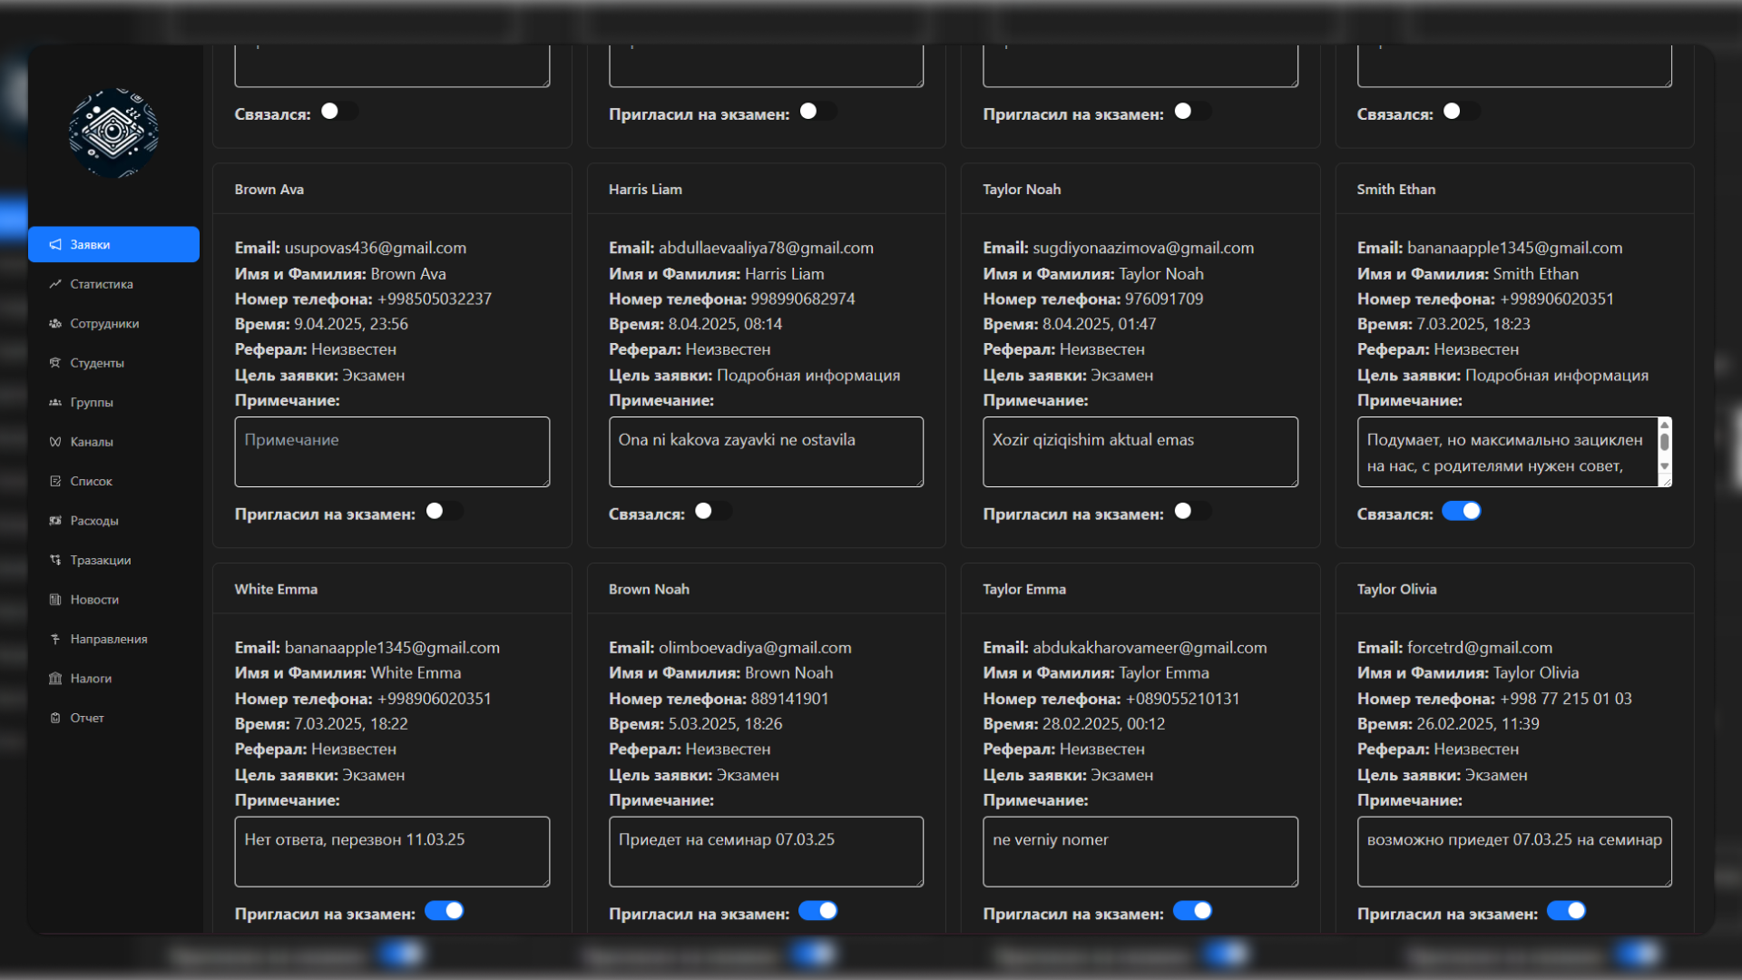Click the Студенты icon in sidebar
This screenshot has height=980, width=1742.
tap(55, 363)
